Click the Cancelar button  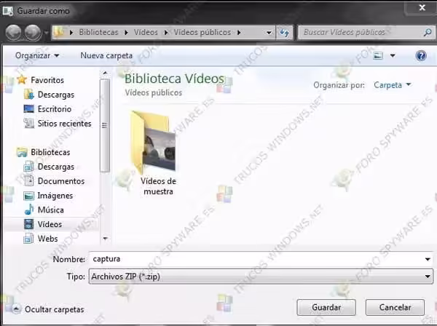click(x=395, y=307)
